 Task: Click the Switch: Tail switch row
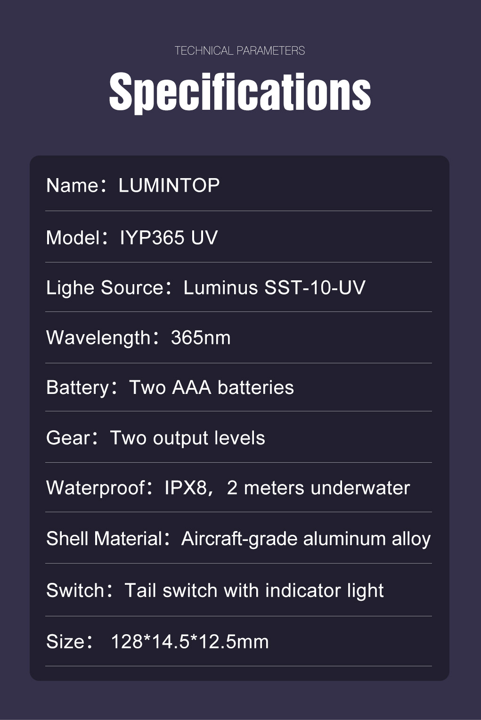click(238, 590)
